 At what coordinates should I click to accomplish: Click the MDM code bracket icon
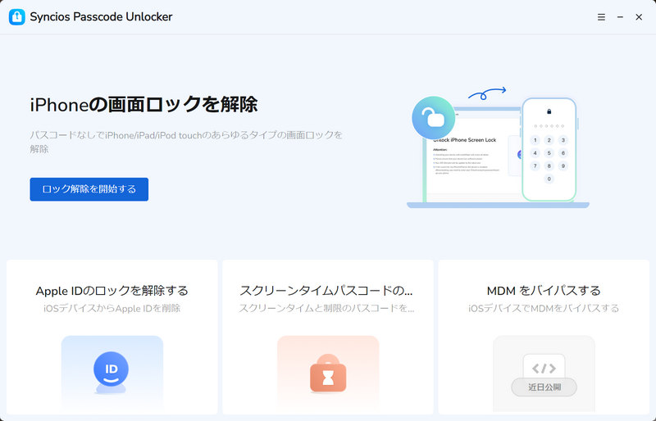[x=544, y=368]
